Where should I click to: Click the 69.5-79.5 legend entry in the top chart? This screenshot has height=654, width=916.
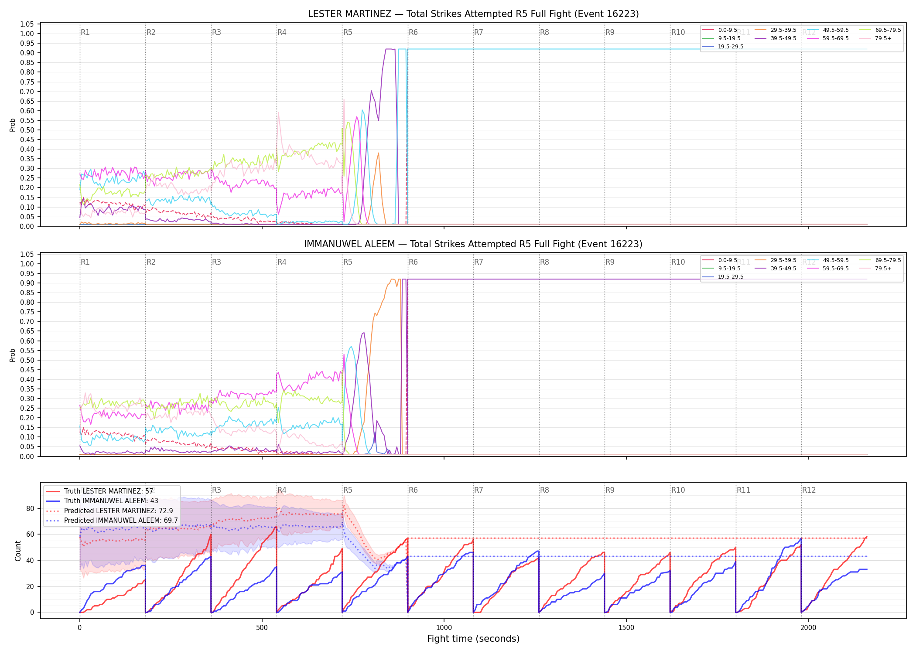[880, 30]
